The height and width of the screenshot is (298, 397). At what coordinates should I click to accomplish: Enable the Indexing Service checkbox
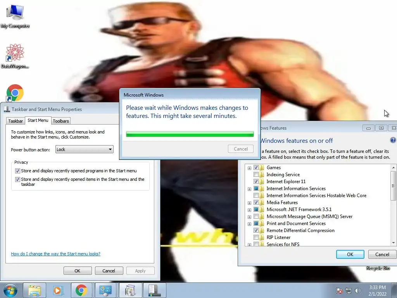click(x=256, y=175)
